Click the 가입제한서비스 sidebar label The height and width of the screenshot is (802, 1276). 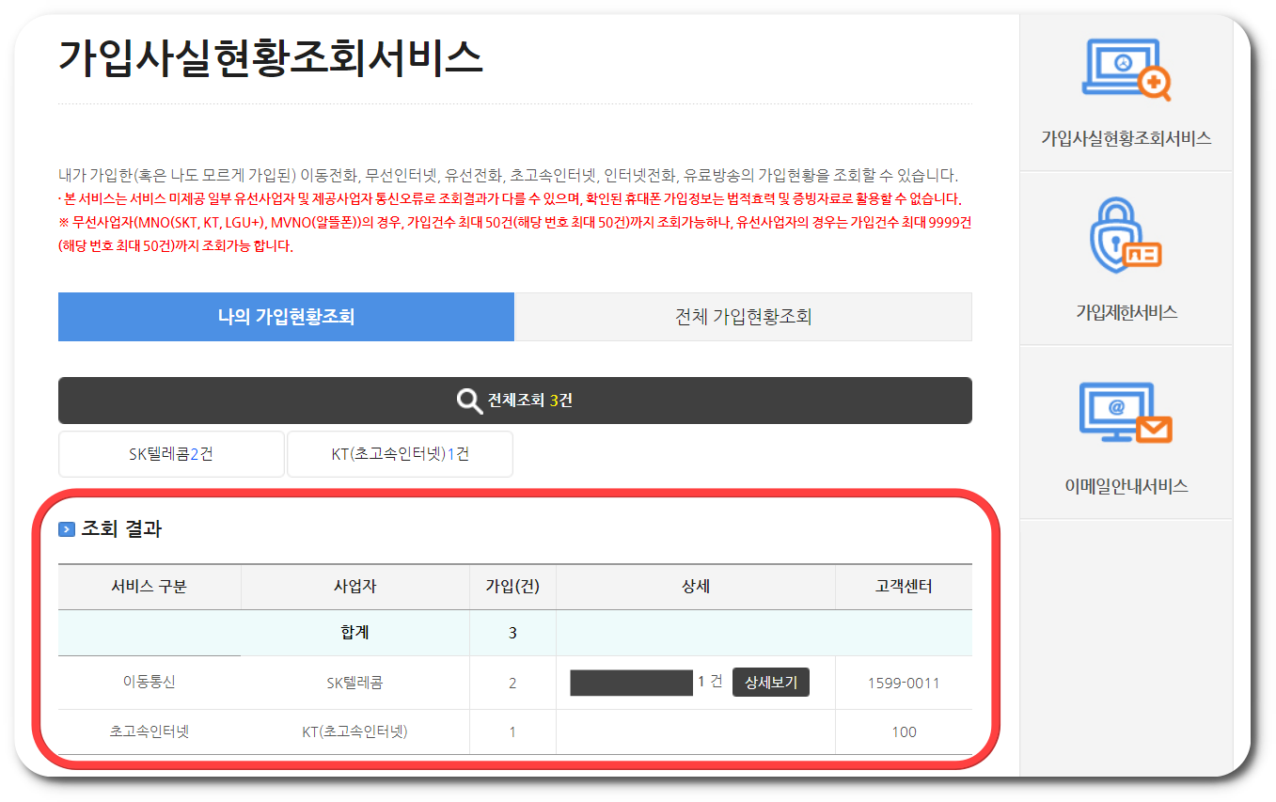tap(1126, 313)
